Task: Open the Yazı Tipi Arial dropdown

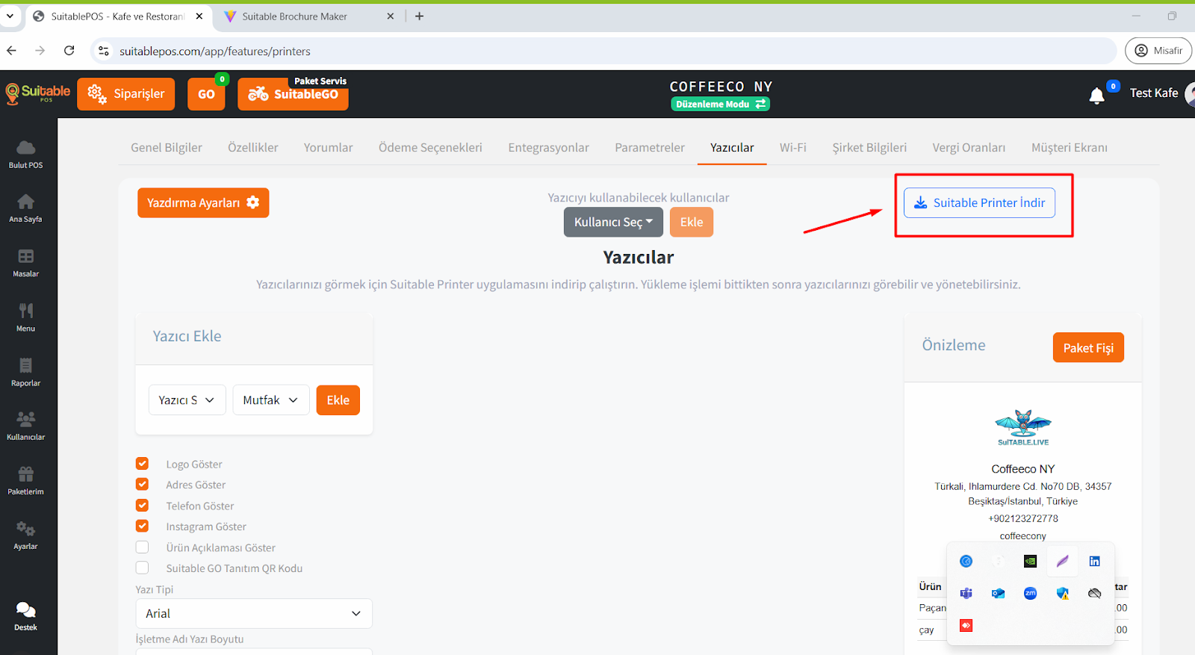Action: click(x=254, y=613)
